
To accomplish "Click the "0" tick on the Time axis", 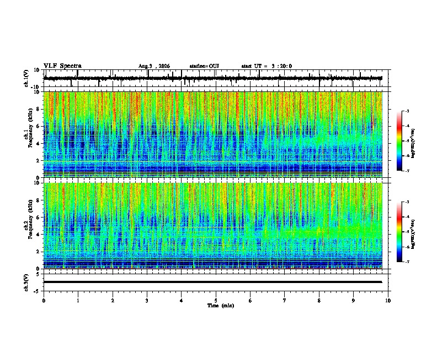I will 44,301.
